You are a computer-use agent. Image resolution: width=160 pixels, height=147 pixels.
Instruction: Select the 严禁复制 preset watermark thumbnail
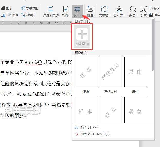click(x=110, y=72)
